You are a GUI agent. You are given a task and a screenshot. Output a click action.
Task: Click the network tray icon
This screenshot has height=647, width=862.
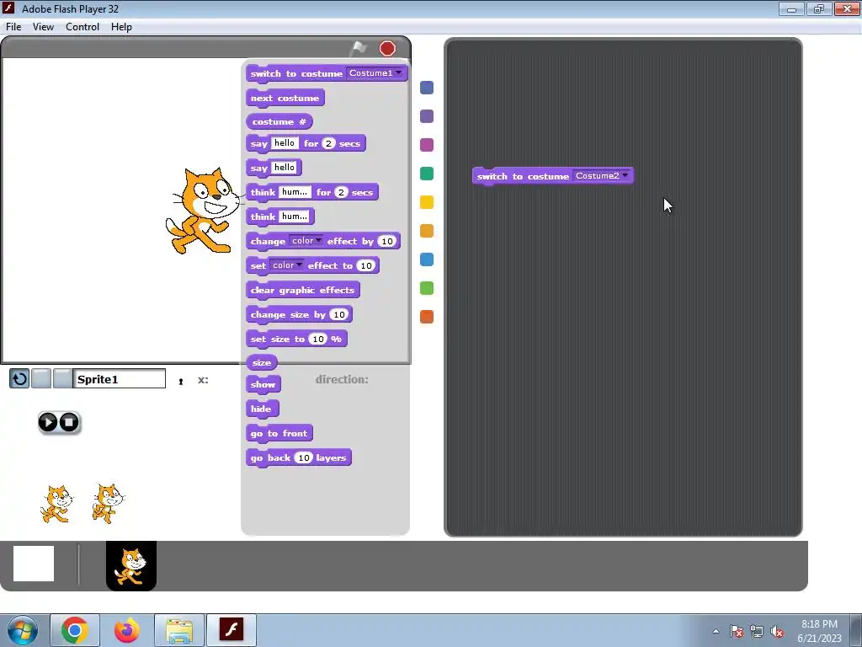(x=757, y=632)
